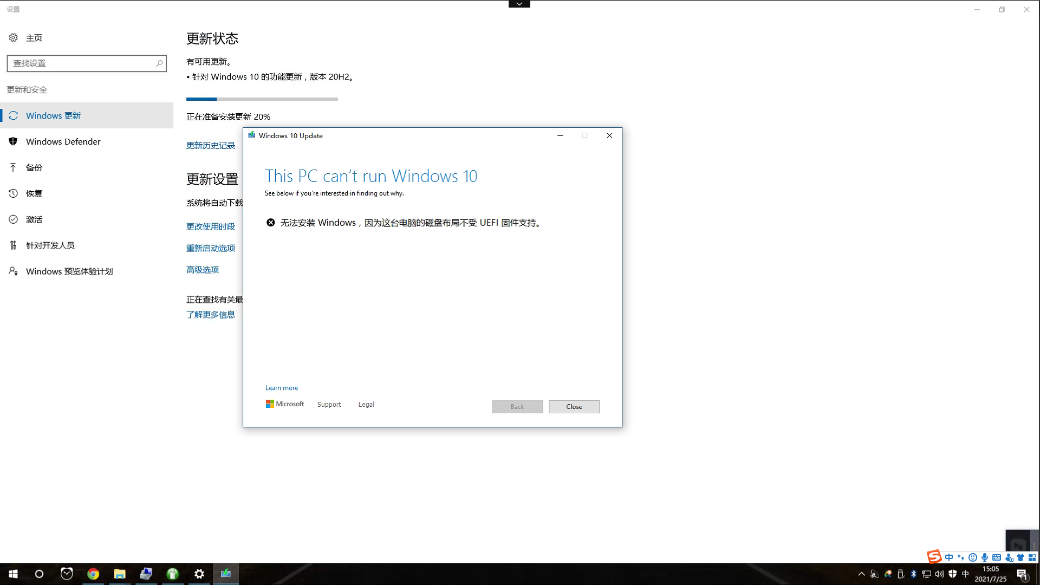
Task: Open the Action Center notifications
Action: point(1023,574)
